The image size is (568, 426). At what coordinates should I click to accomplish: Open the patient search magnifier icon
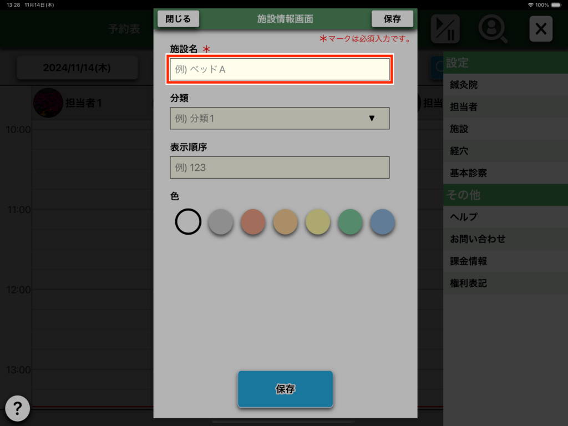point(493,29)
